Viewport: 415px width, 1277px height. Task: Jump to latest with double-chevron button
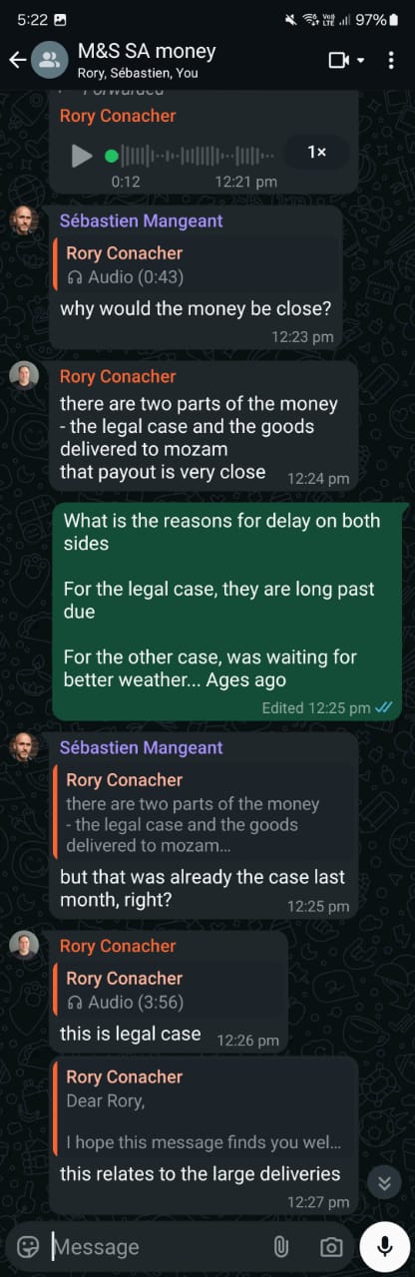click(x=383, y=1182)
